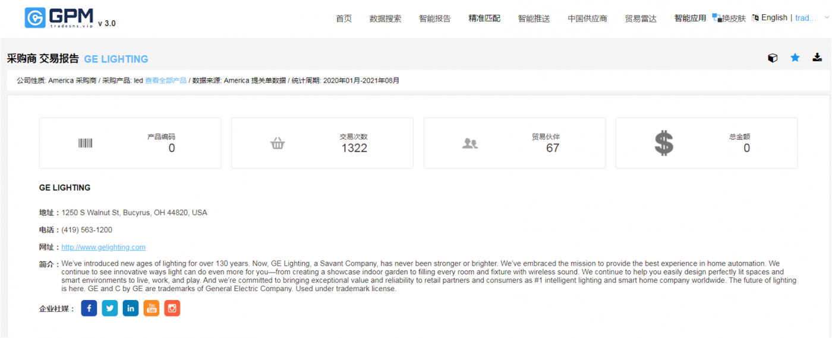This screenshot has width=832, height=338.
Task: Click the GPM logo icon
Action: (35, 18)
